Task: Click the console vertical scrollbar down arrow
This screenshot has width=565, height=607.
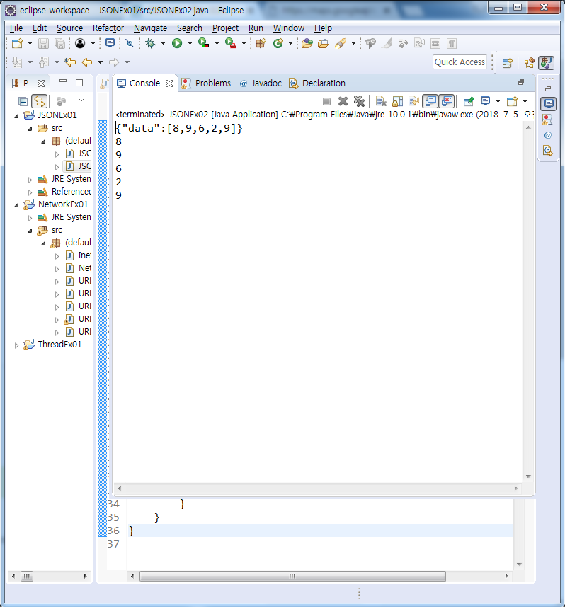Action: point(528,477)
